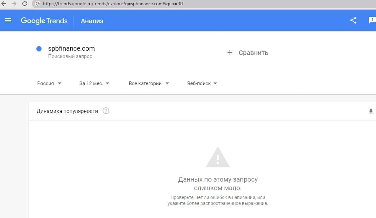The height and width of the screenshot is (218, 376).
Task: Click the plus icon next to Сравнить
Action: tap(230, 52)
